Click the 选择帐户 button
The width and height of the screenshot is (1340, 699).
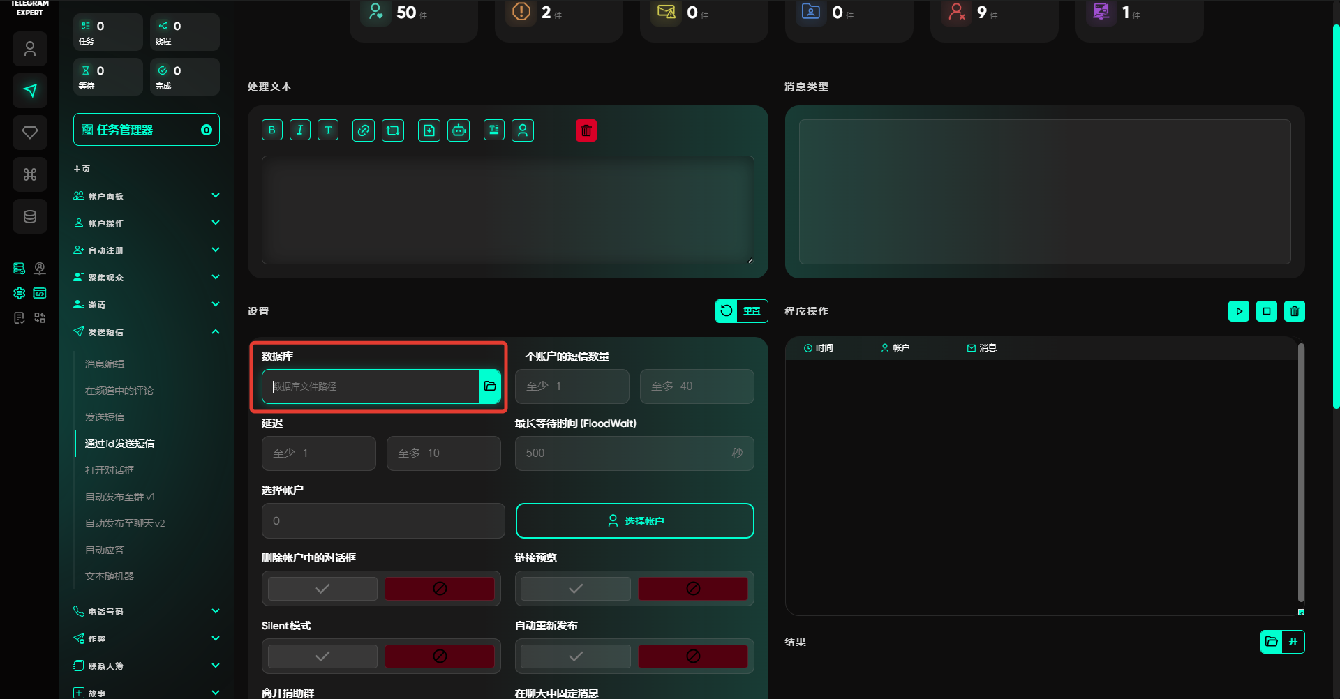(x=634, y=521)
